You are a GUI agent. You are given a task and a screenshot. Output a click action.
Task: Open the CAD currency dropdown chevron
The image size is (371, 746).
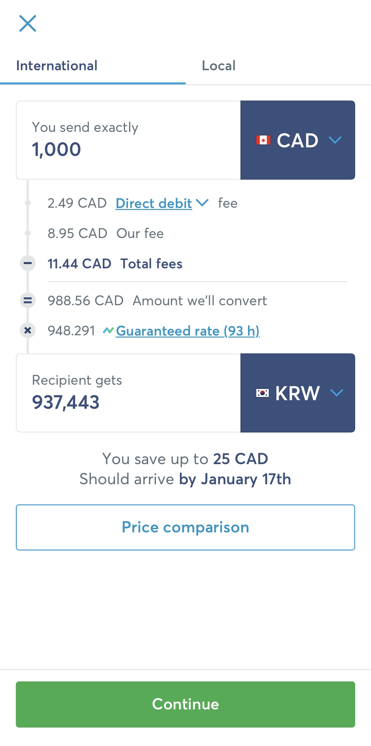pyautogui.click(x=335, y=140)
